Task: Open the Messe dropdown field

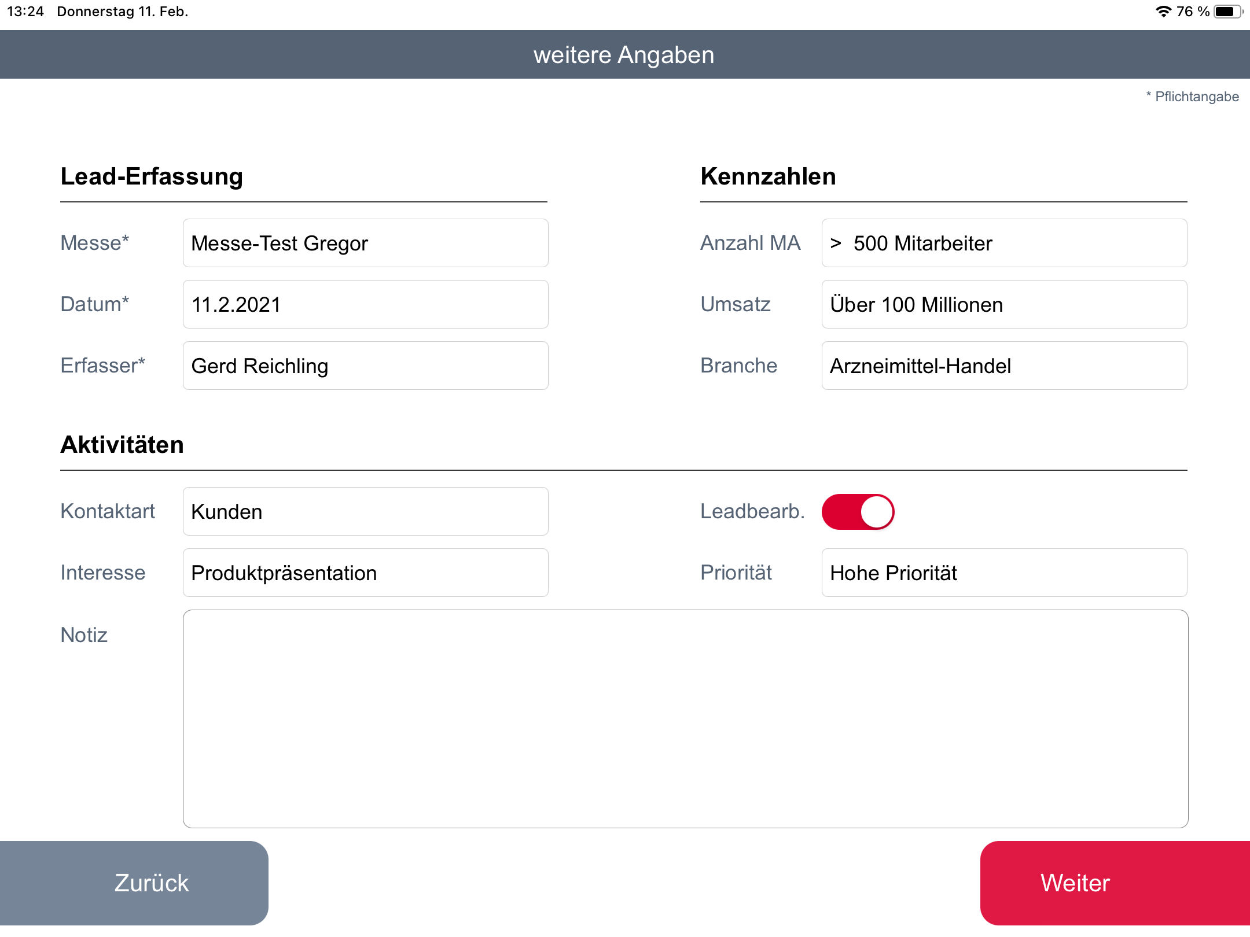Action: pyautogui.click(x=365, y=243)
